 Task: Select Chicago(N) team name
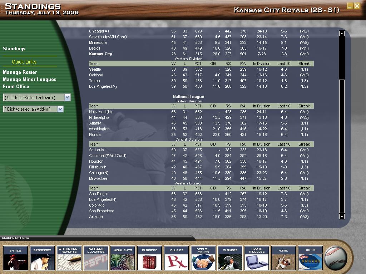[99, 173]
